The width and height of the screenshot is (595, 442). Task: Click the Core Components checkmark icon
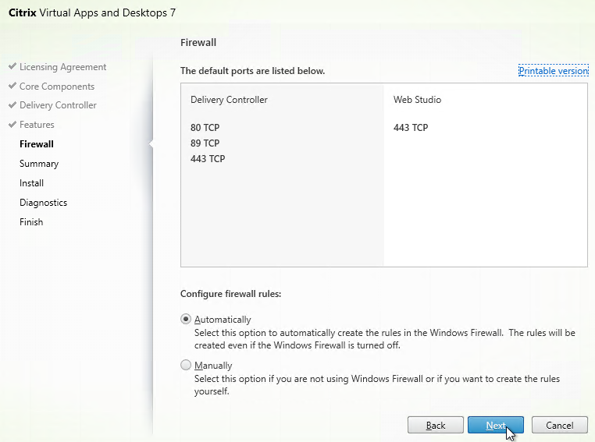tap(12, 86)
